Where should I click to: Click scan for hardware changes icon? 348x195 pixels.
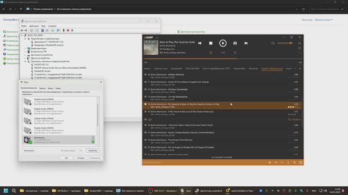click(x=58, y=30)
